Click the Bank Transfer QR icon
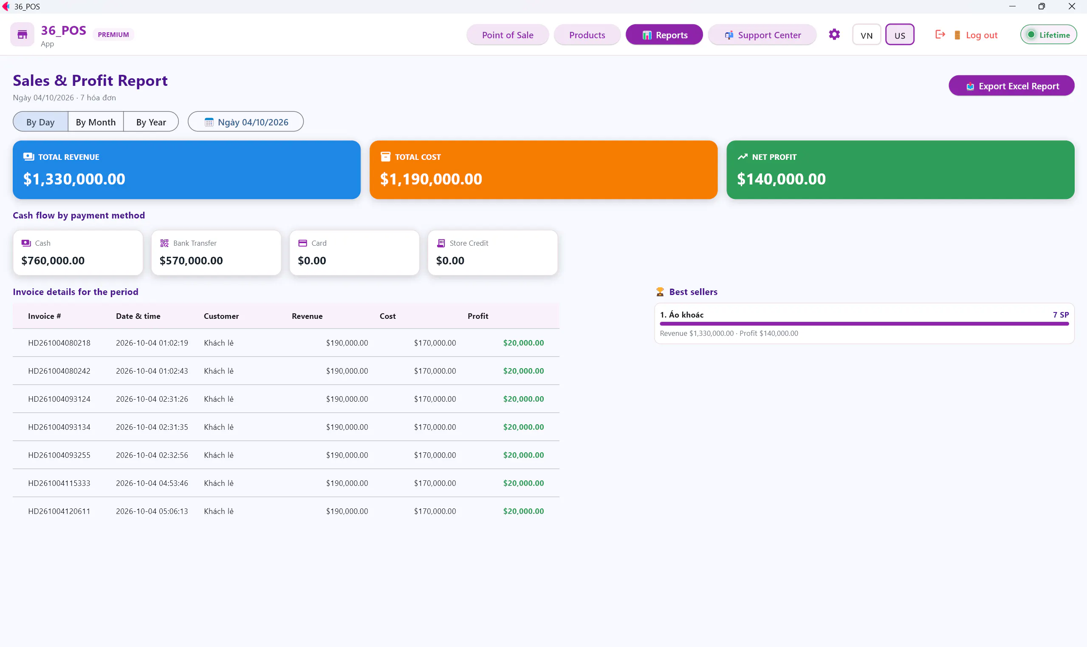 pyautogui.click(x=164, y=243)
